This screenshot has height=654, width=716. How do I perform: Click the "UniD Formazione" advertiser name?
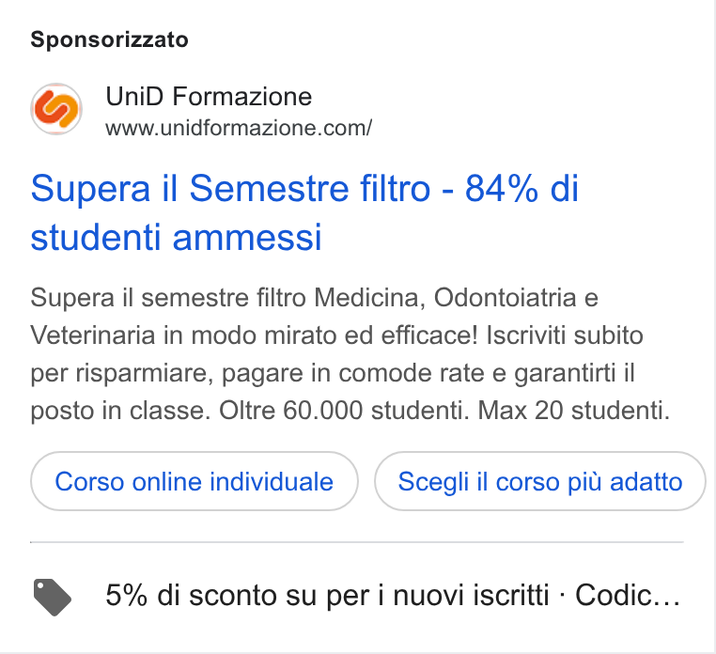point(209,97)
